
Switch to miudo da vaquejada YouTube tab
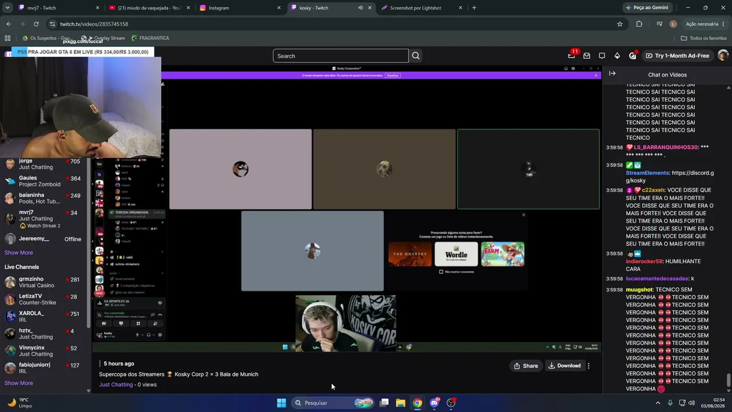click(149, 8)
